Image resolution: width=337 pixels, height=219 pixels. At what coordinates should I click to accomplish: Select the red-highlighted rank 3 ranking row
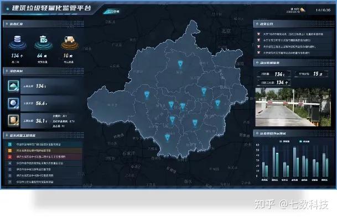(43, 157)
